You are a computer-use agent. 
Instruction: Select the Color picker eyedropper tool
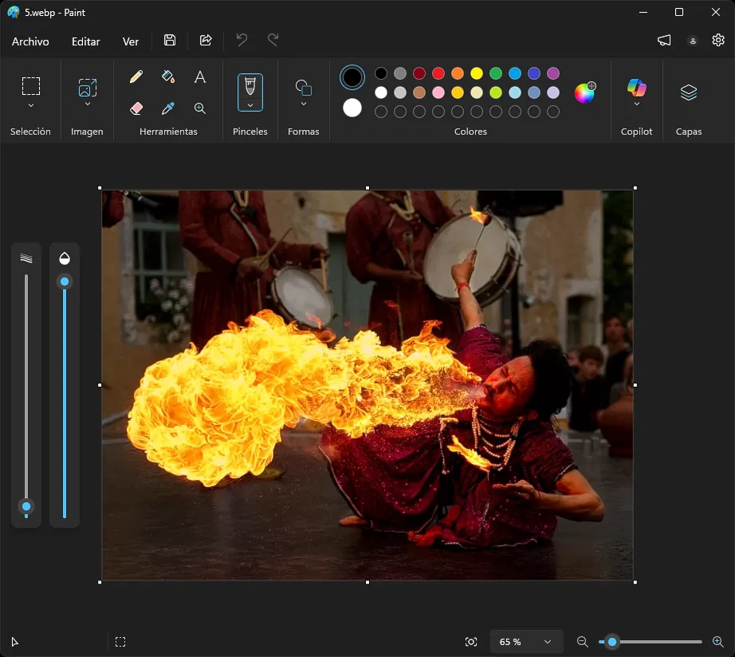[168, 108]
